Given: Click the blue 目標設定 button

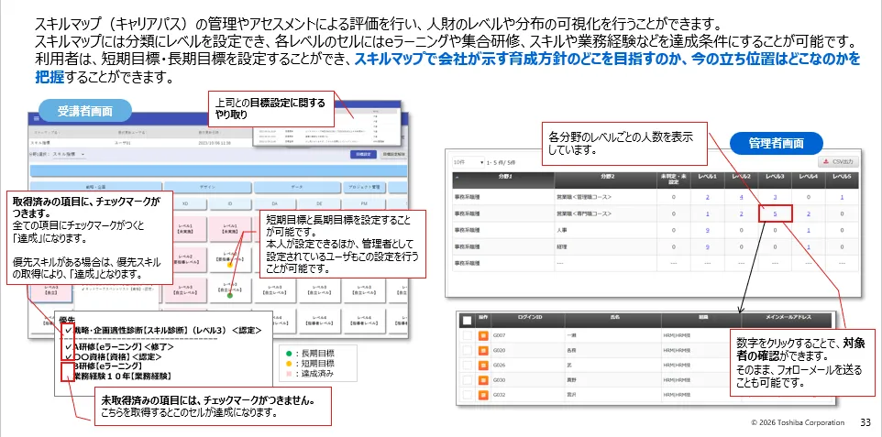Looking at the screenshot, I should click(x=362, y=154).
